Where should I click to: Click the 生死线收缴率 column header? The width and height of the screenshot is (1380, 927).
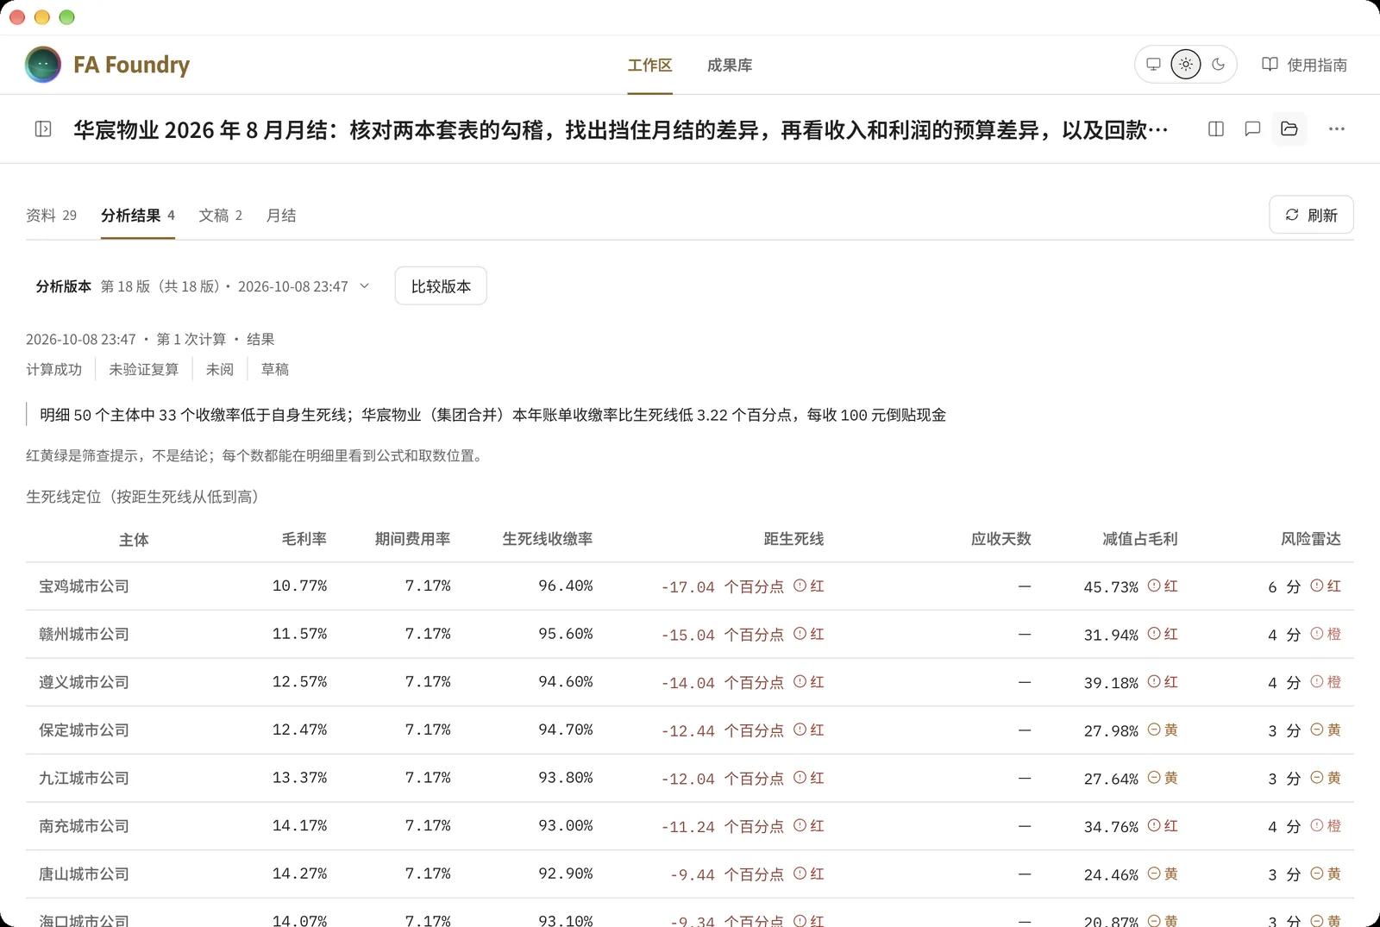pos(548,539)
